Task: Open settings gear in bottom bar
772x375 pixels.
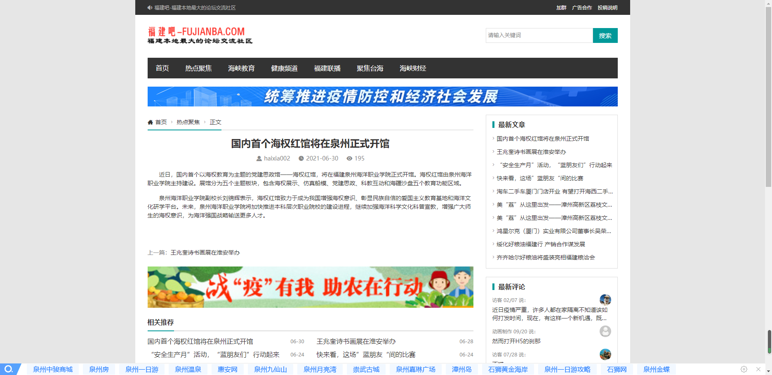Action: tap(744, 369)
